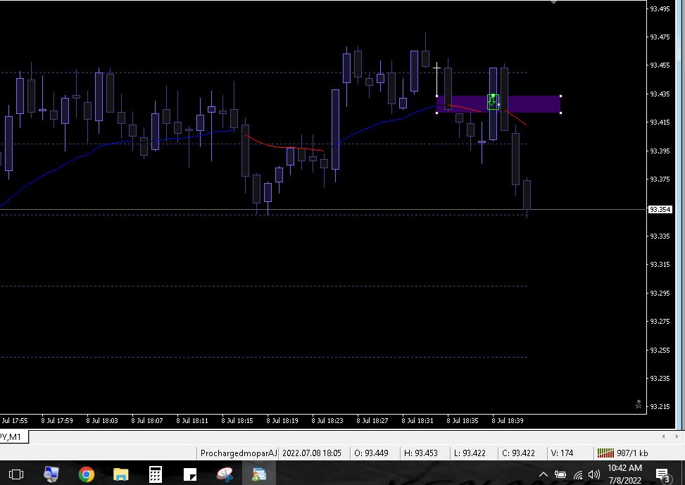685x485 pixels.
Task: Open Snipping Tool from the taskbar
Action: tap(225, 474)
